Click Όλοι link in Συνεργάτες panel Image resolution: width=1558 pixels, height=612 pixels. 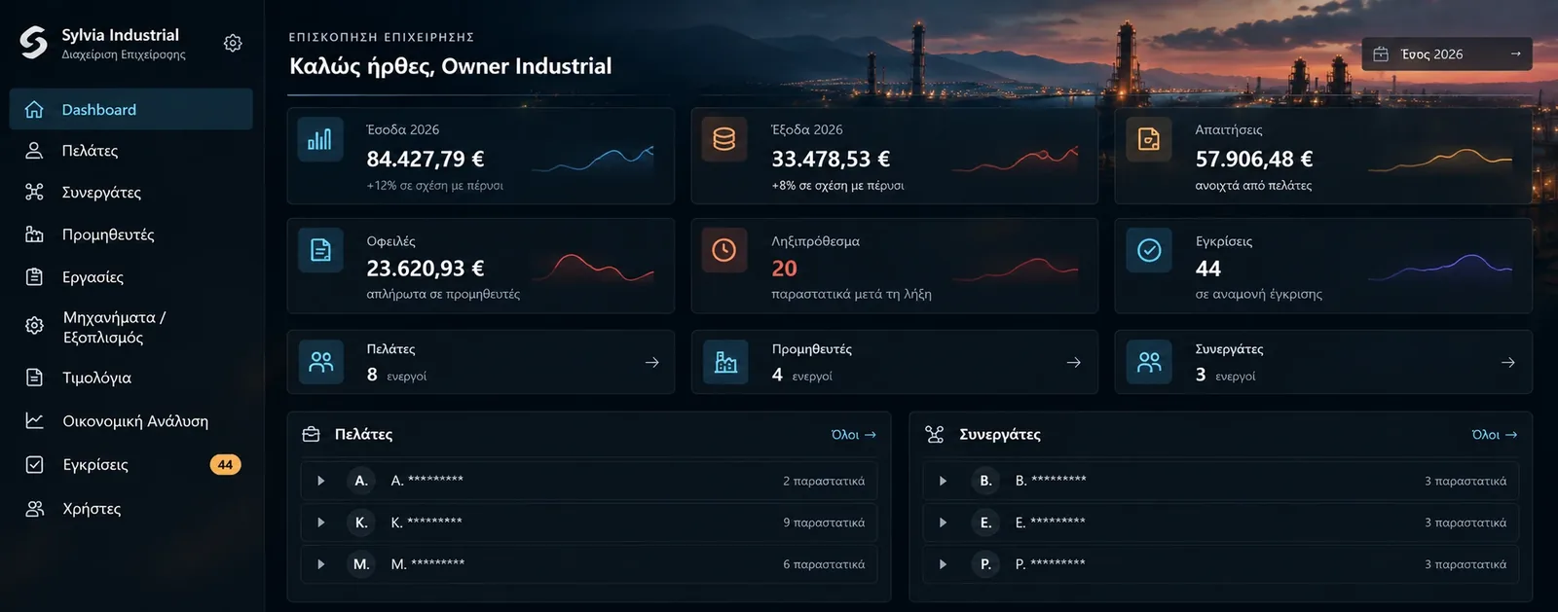[1494, 435]
